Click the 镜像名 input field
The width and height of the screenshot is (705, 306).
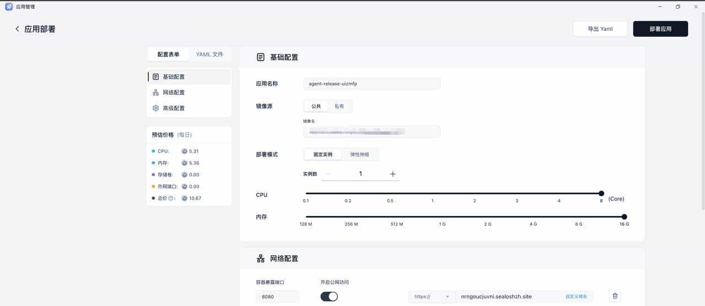(372, 132)
